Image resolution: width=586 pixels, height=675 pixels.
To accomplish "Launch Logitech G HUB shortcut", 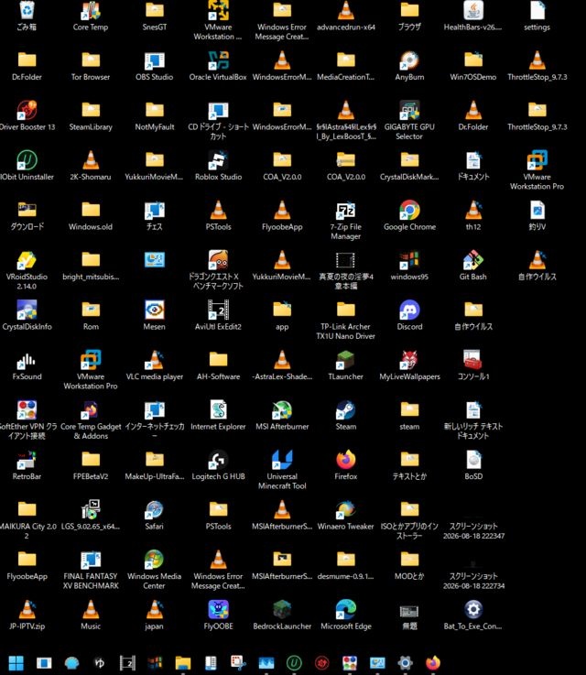I will pyautogui.click(x=218, y=460).
